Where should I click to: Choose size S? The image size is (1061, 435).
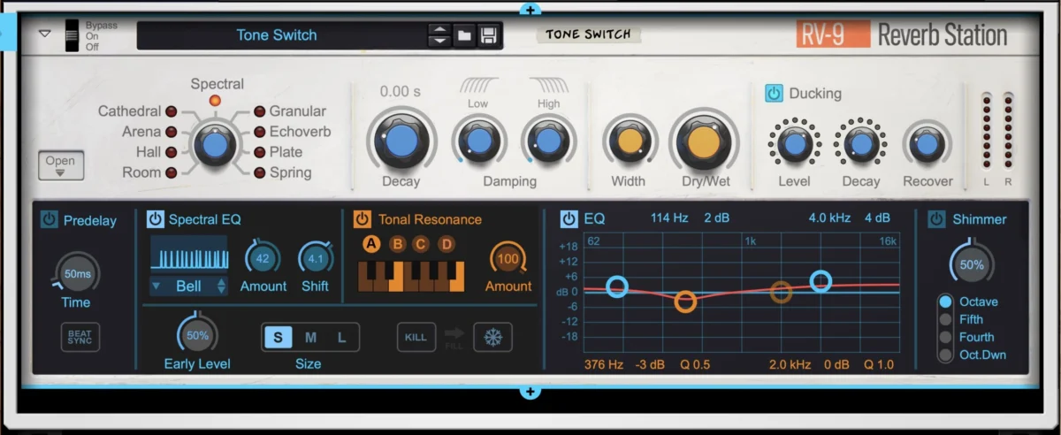[278, 337]
